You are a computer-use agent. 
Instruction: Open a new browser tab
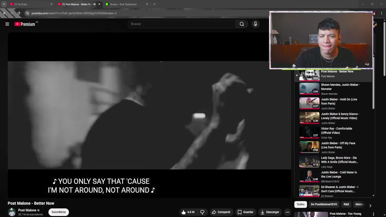(x=154, y=4)
